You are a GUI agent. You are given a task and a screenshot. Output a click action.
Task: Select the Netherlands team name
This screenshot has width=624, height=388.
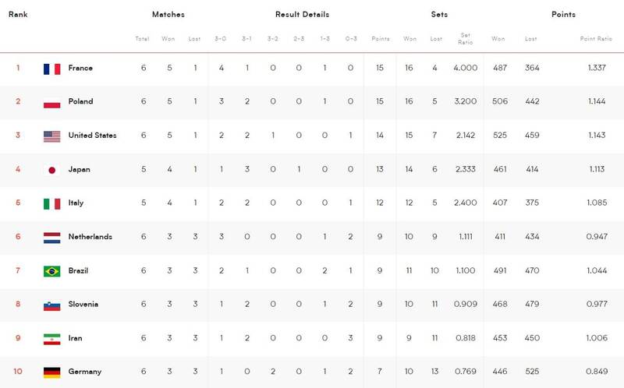[90, 237]
